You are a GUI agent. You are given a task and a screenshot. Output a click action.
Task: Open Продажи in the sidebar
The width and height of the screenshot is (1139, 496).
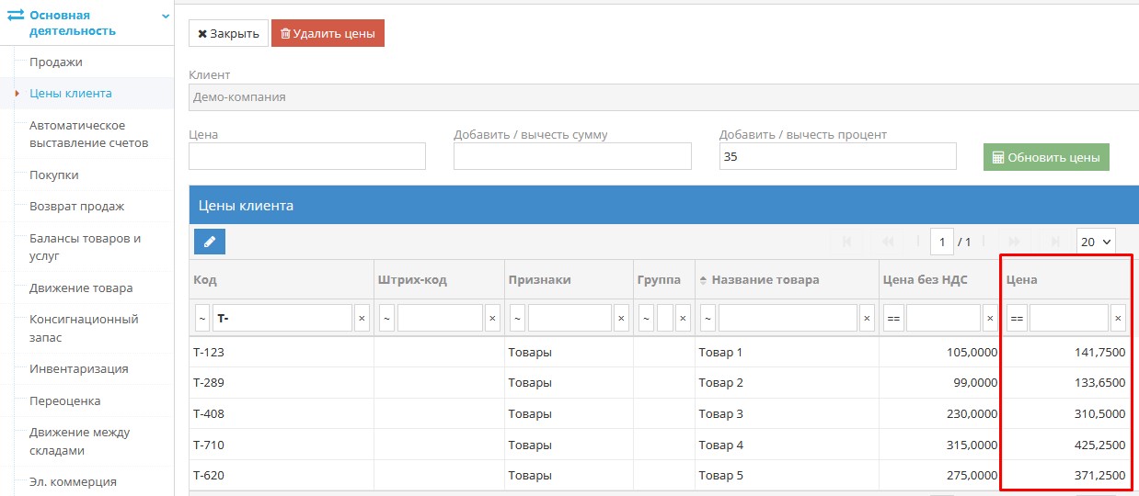[56, 62]
